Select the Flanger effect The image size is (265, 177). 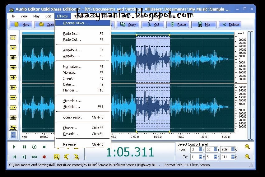pos(83,90)
